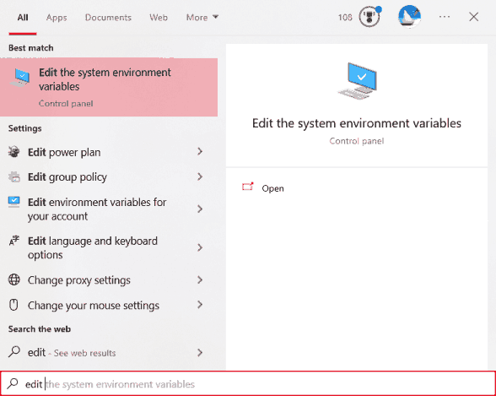Viewport: 496px width, 396px height.
Task: Select Edit environment variables for your account
Action: (108, 209)
